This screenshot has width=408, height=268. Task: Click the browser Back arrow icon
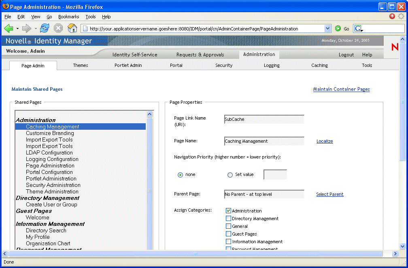9,28
